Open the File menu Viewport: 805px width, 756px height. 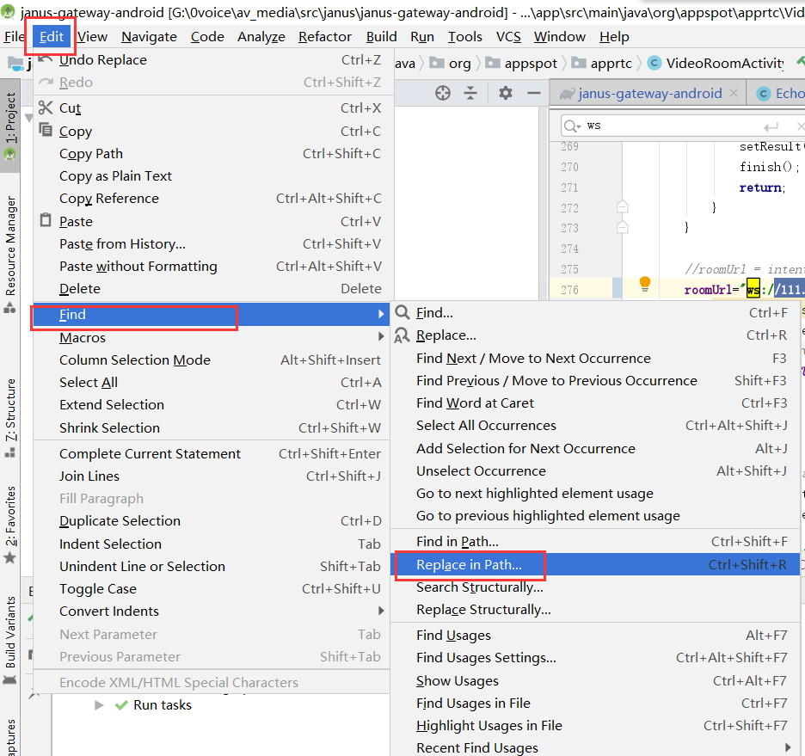(x=14, y=36)
